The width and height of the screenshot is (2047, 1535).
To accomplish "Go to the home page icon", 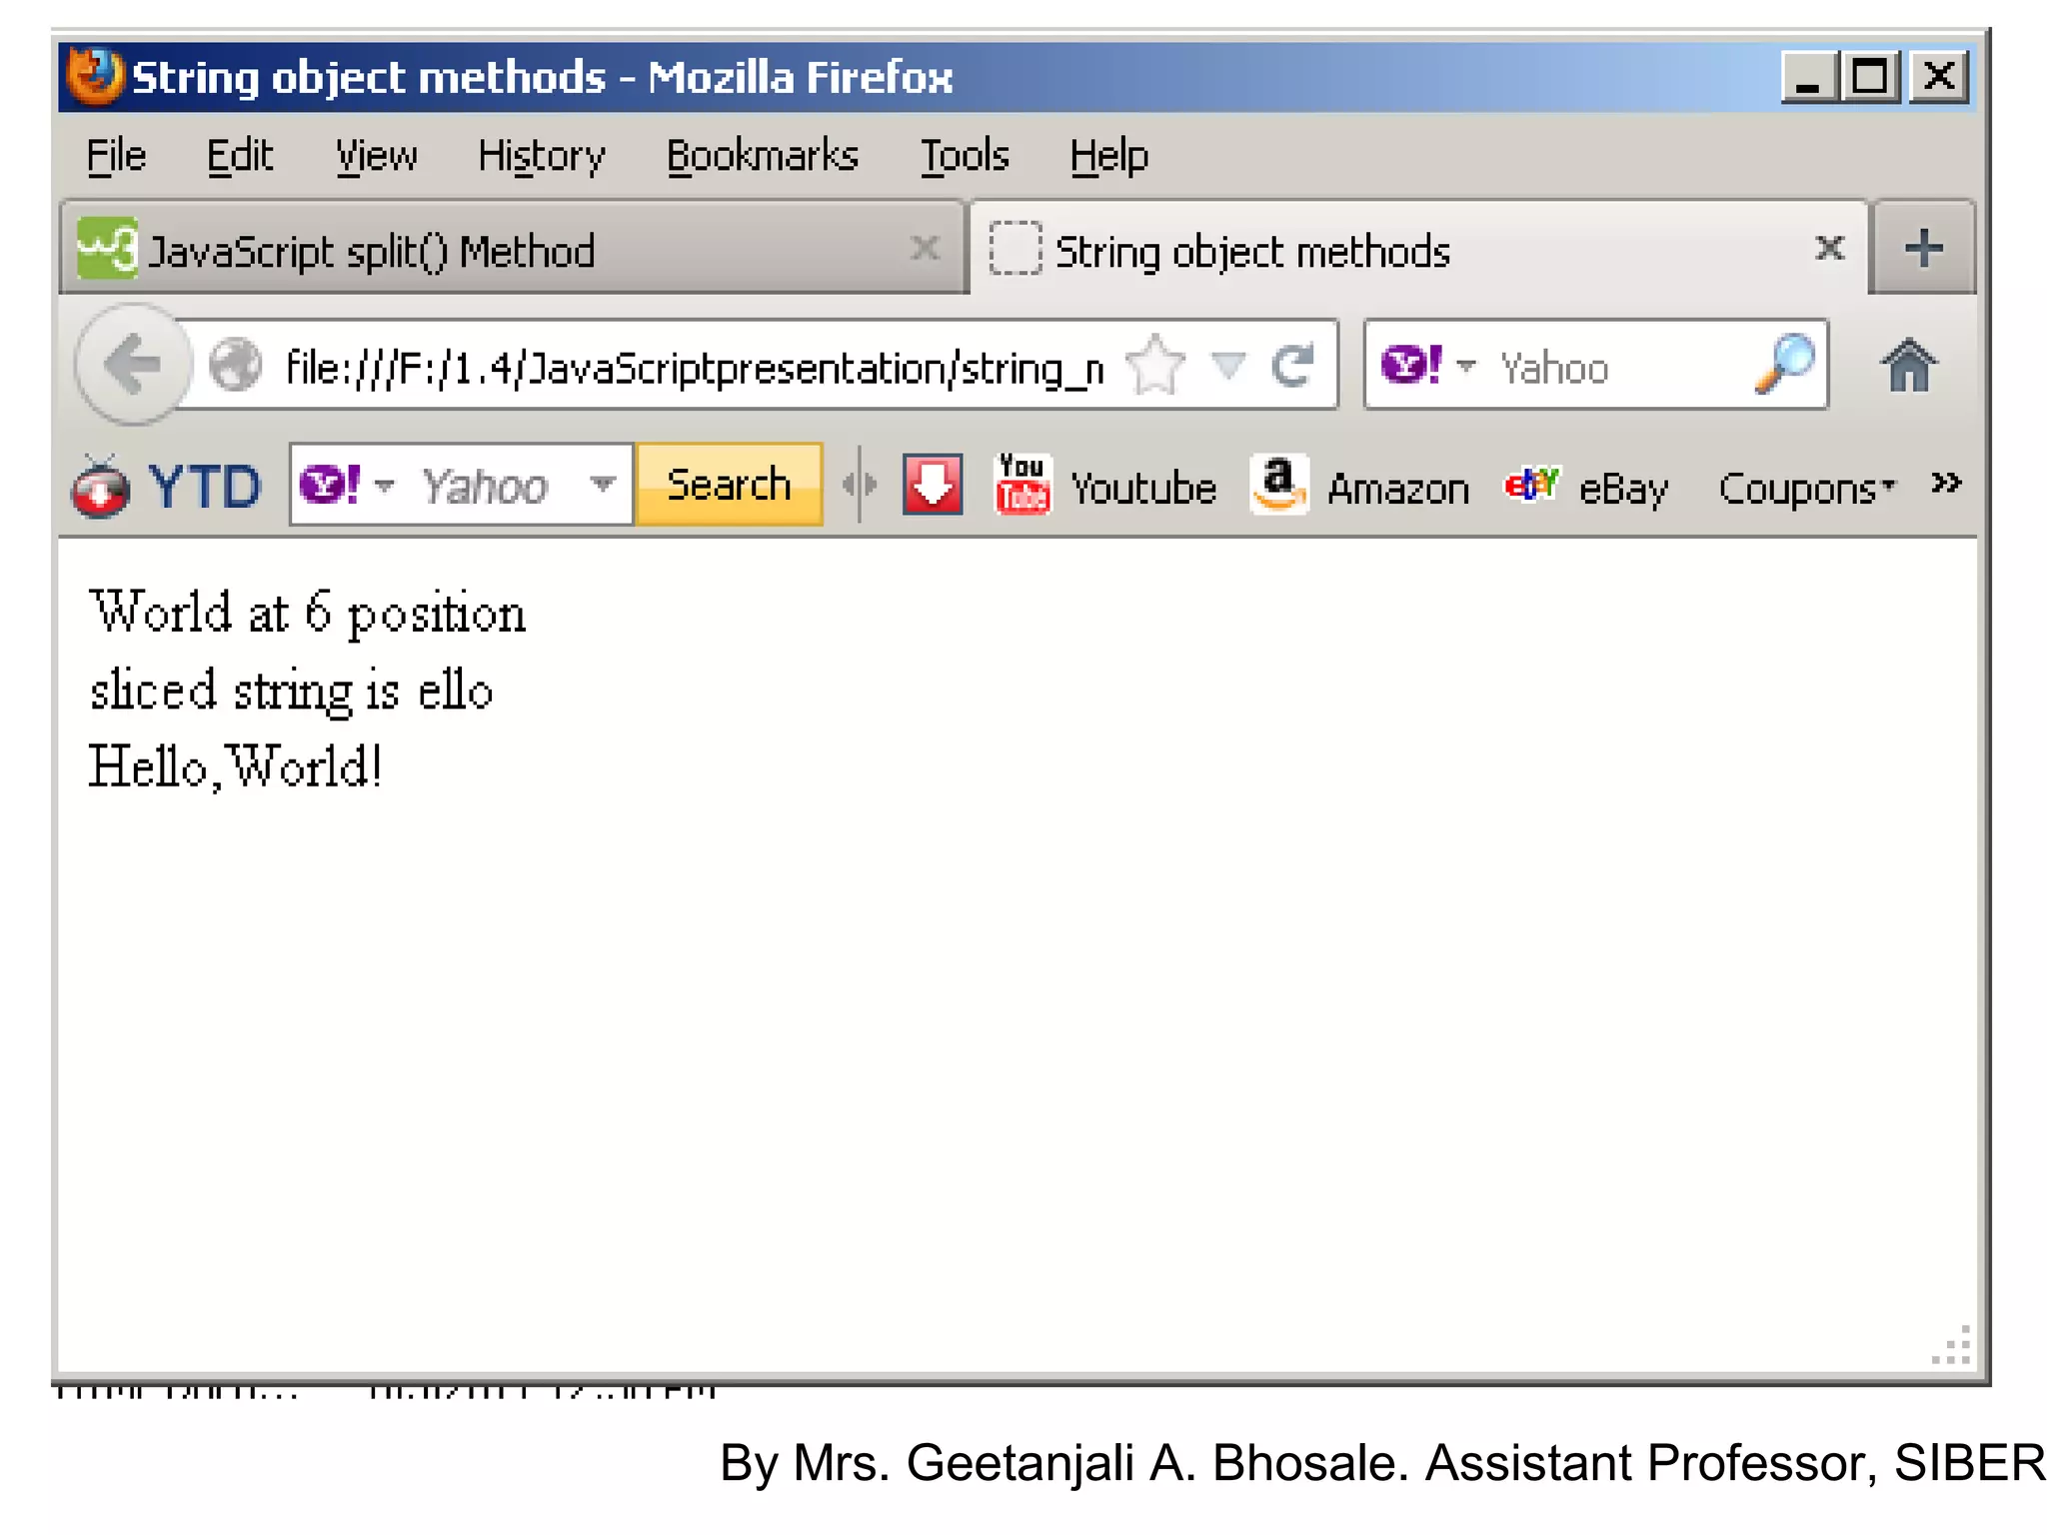I will [1908, 366].
